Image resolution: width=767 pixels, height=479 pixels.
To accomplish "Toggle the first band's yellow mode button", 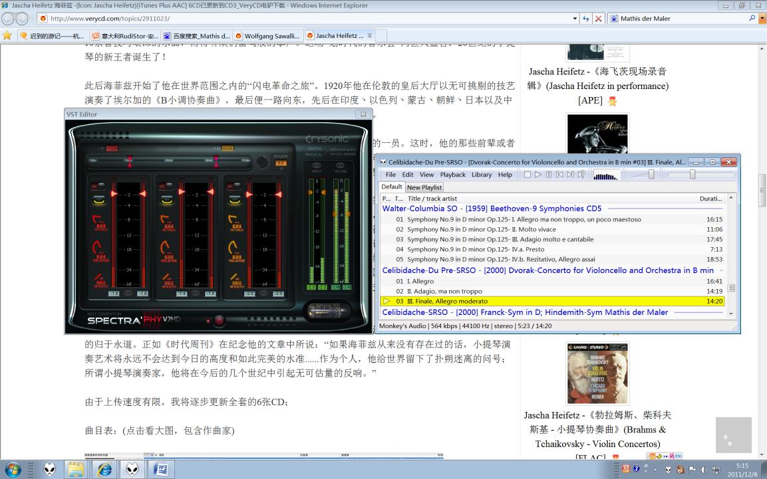I will [99, 200].
